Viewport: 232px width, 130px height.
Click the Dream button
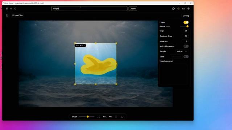click(133, 9)
